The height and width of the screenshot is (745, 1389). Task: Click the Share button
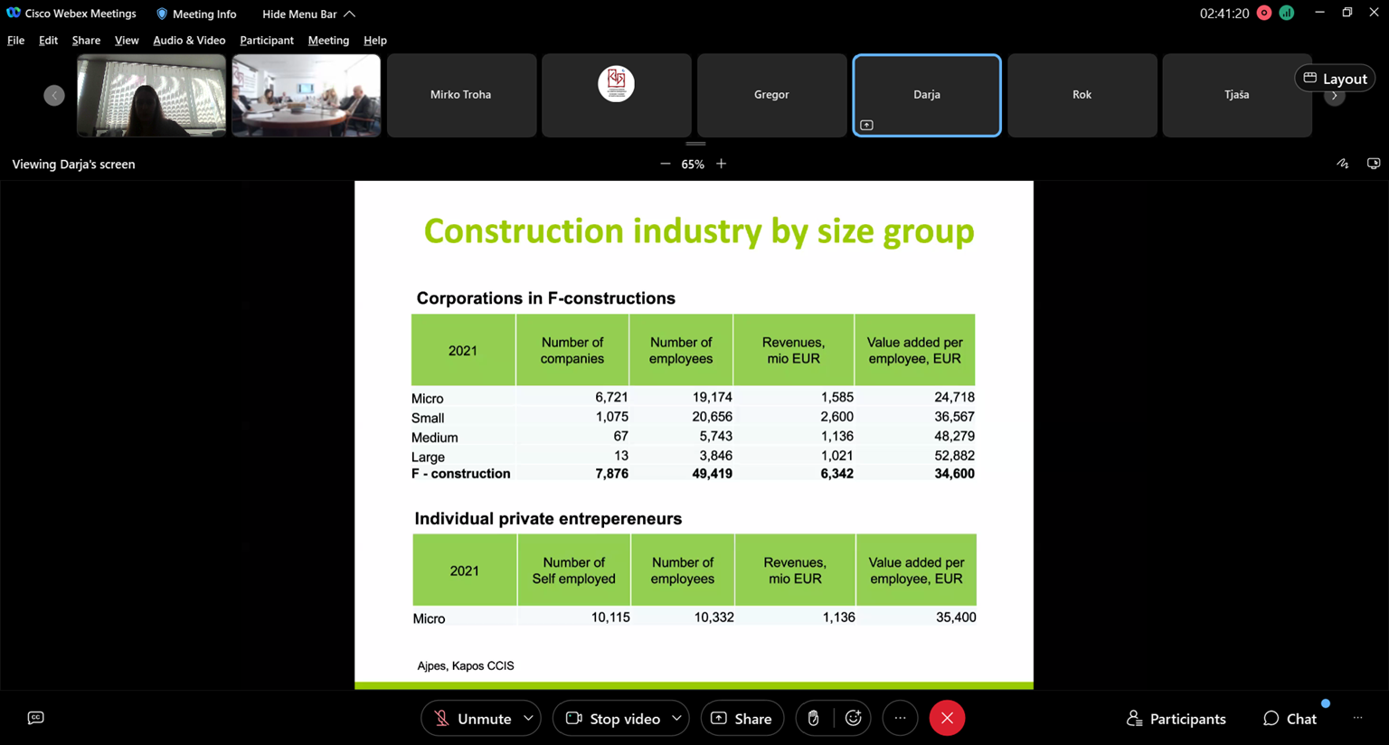pos(742,718)
